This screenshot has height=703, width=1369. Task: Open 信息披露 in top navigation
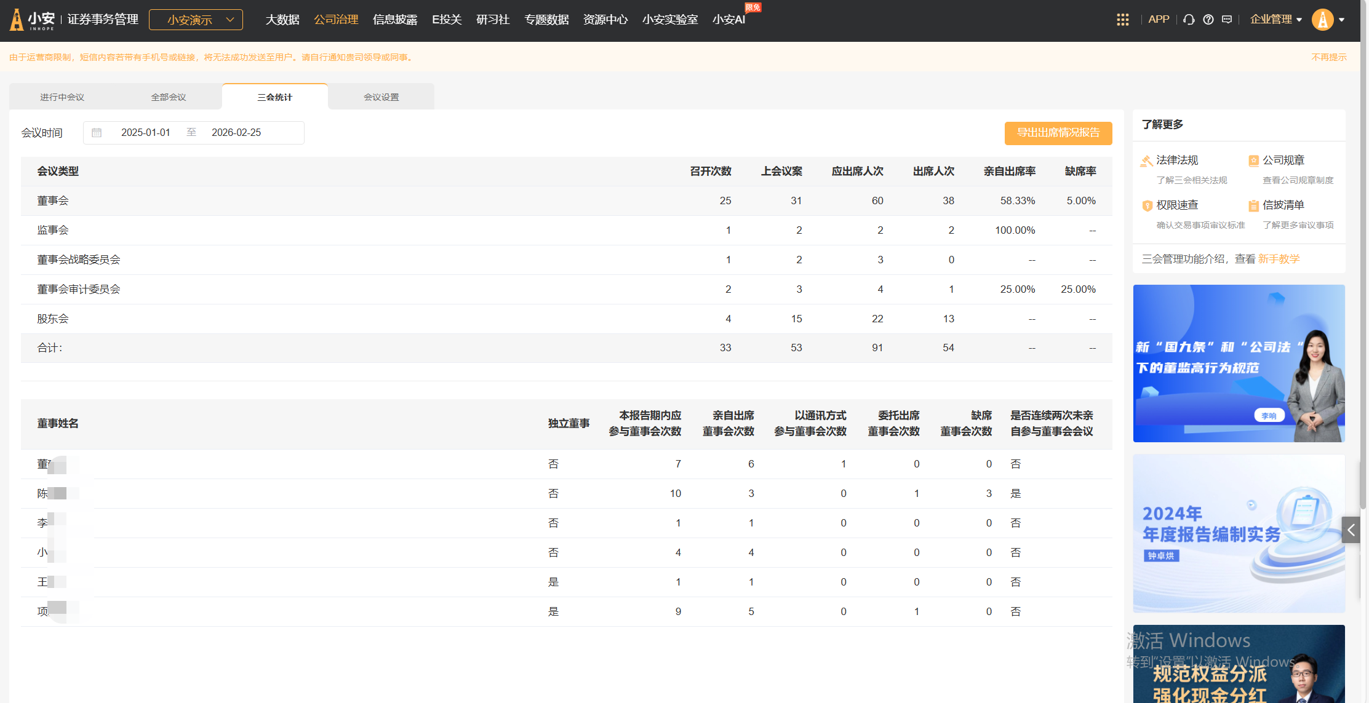[x=395, y=20]
